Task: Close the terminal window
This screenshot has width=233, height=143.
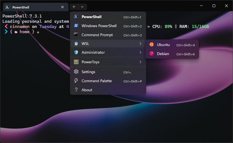Action: 226,6
